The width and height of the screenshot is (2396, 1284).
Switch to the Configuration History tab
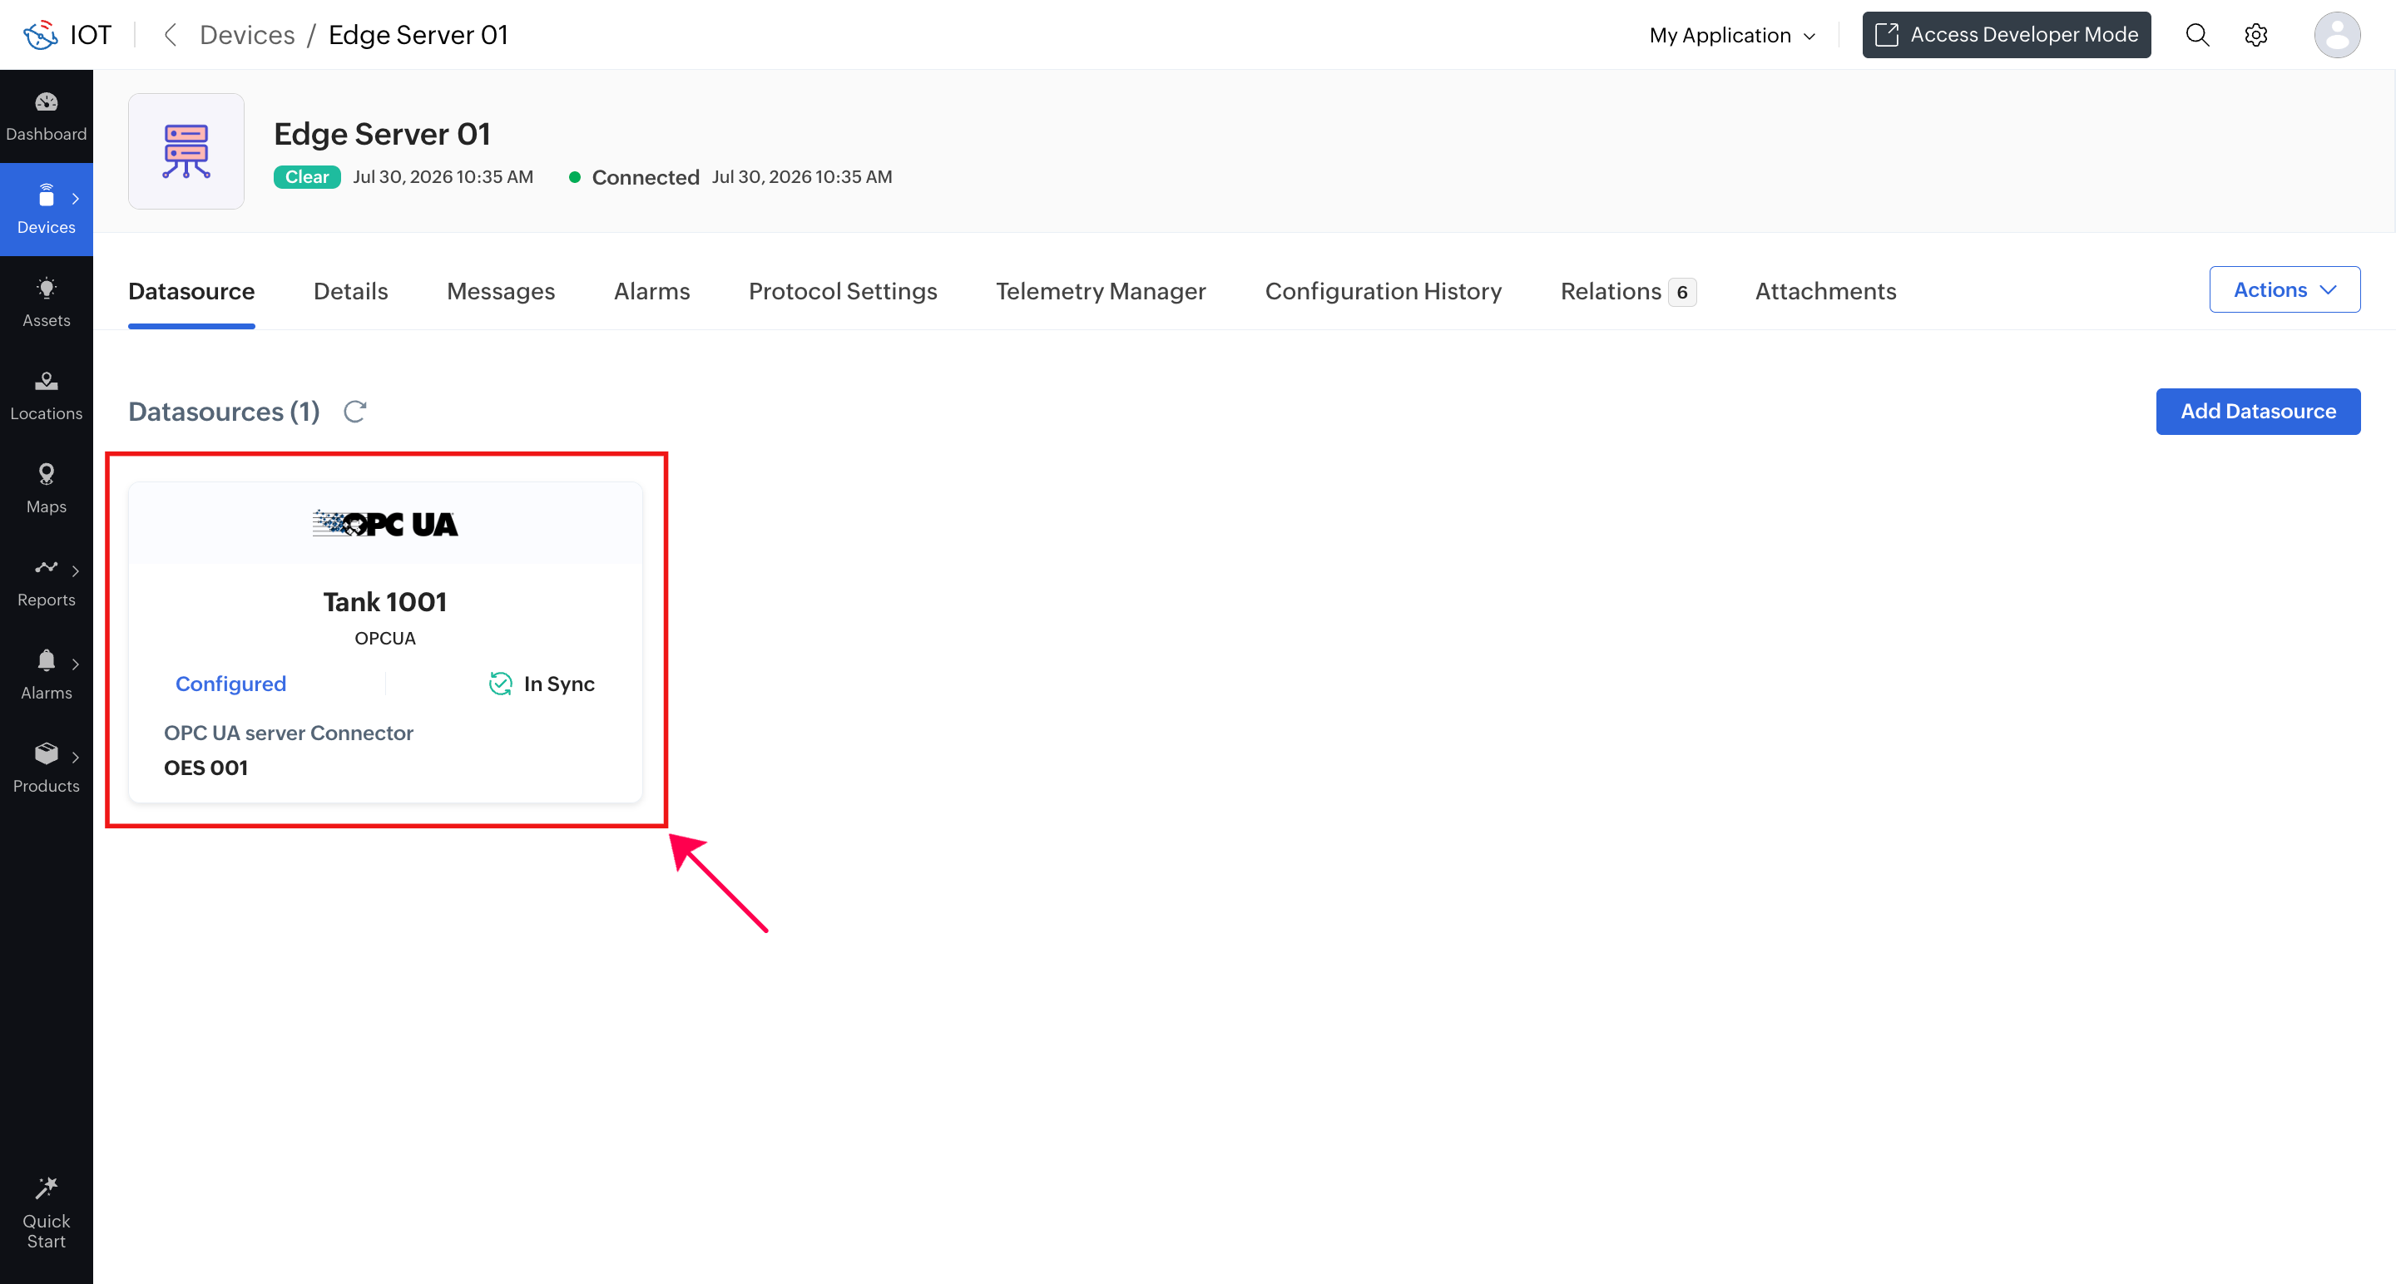pyautogui.click(x=1383, y=291)
